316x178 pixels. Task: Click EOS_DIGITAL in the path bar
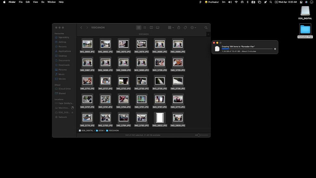pyautogui.click(x=86, y=131)
